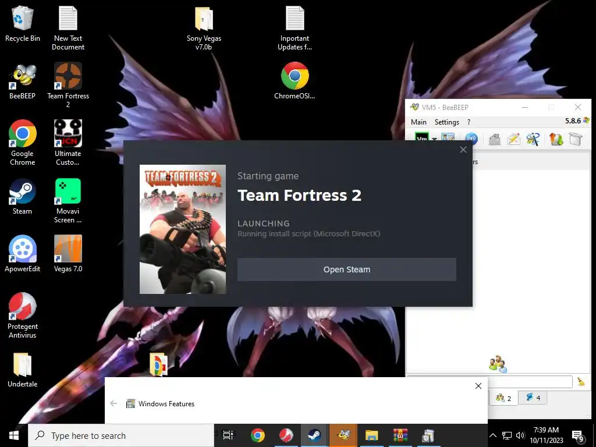
Task: Click the BeeBEEP search input field
Action: (x=530, y=382)
